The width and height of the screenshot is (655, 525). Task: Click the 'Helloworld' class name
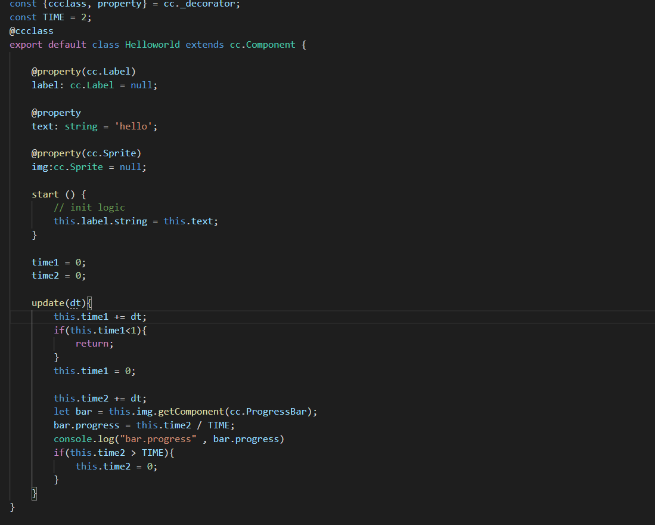coord(153,45)
